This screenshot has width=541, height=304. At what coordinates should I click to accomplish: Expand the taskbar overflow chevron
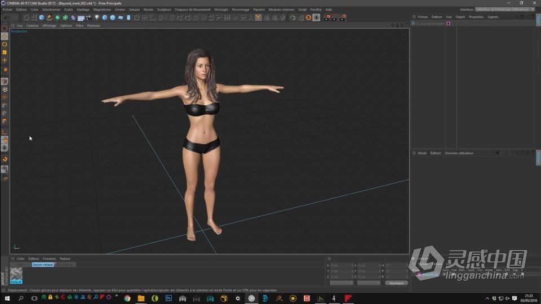[x=117, y=297]
